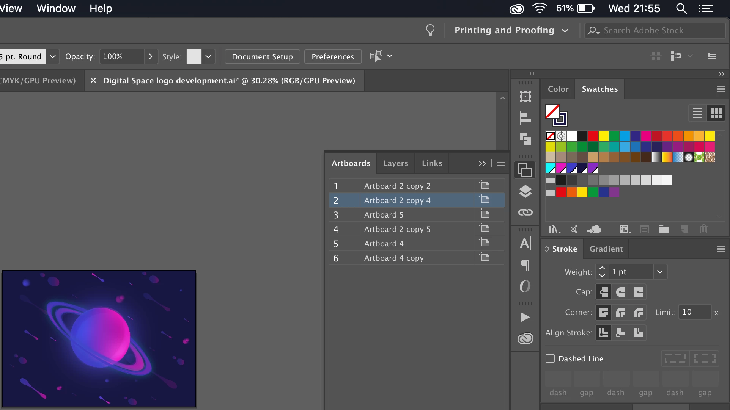Open the Window menu
730x410 pixels.
point(56,8)
